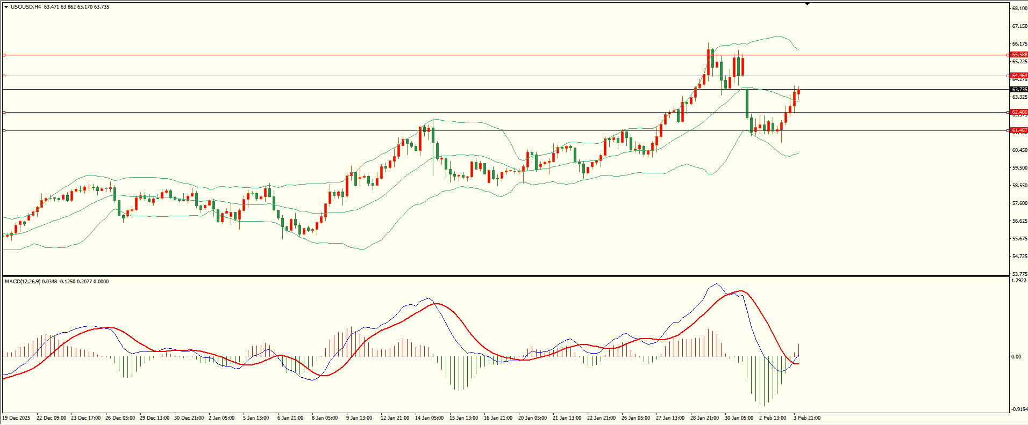Select left handle of the 61.487 line

point(4,130)
